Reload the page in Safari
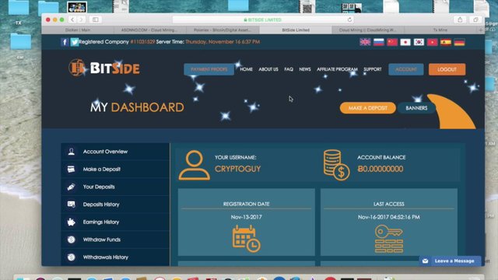Screen dimensions: 498x280 tap(349, 19)
